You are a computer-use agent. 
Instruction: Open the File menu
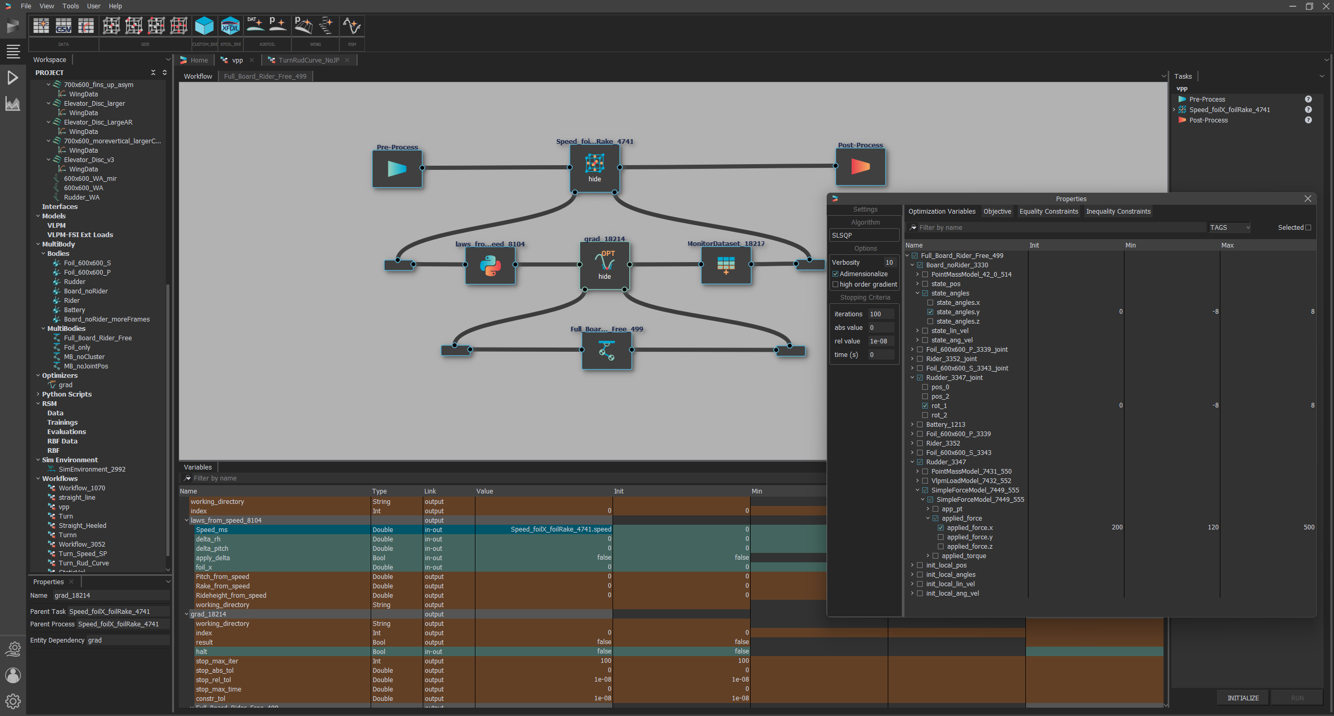(26, 6)
